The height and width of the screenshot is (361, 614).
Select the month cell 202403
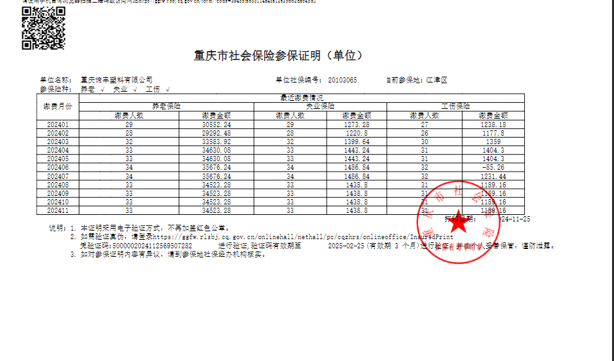(x=58, y=142)
